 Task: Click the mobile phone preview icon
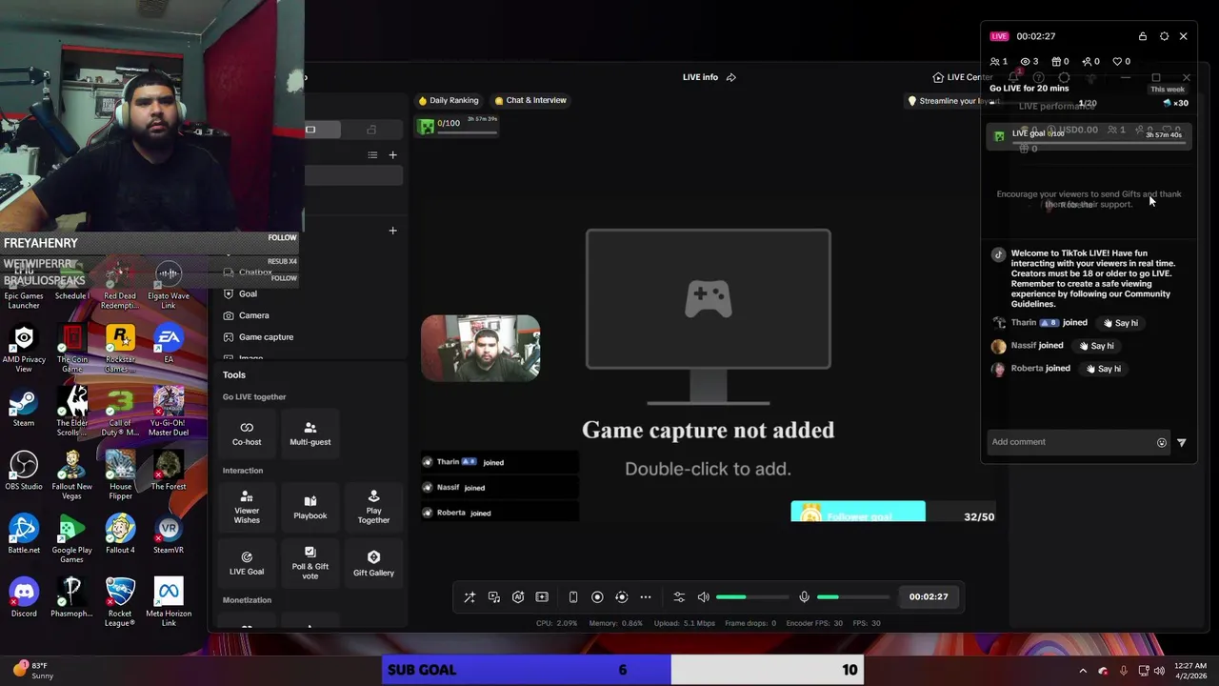(573, 597)
